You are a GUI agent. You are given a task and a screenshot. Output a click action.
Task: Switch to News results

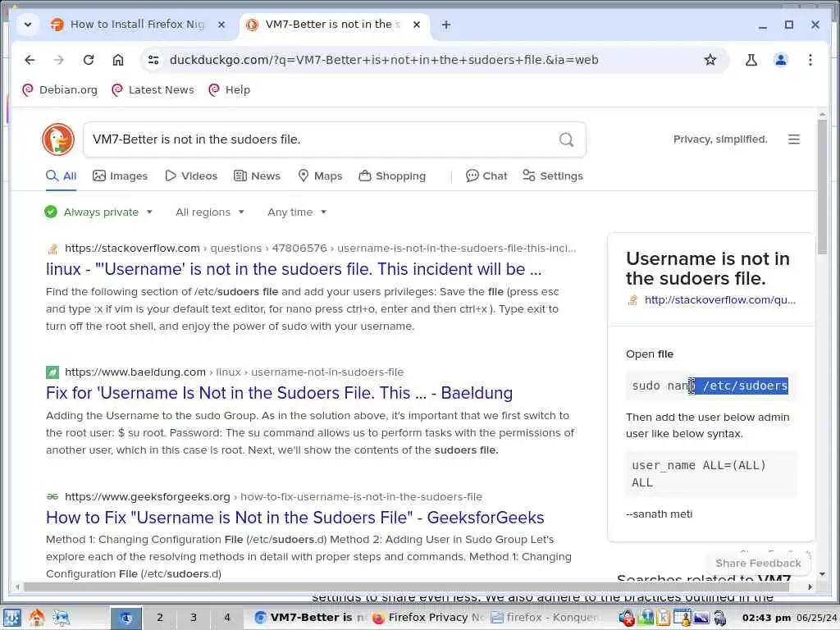[257, 176]
